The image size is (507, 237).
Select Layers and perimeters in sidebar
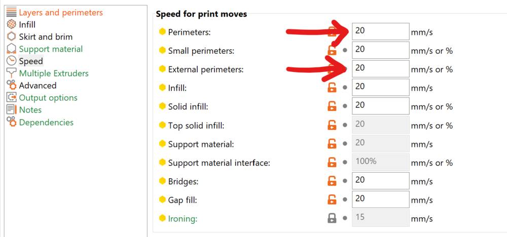tap(60, 13)
